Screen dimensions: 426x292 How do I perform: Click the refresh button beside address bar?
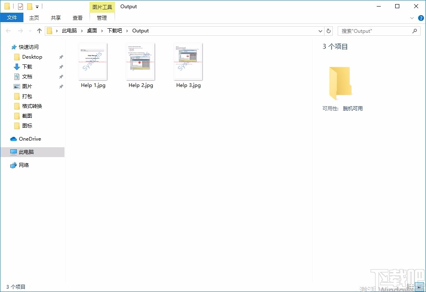coord(329,31)
